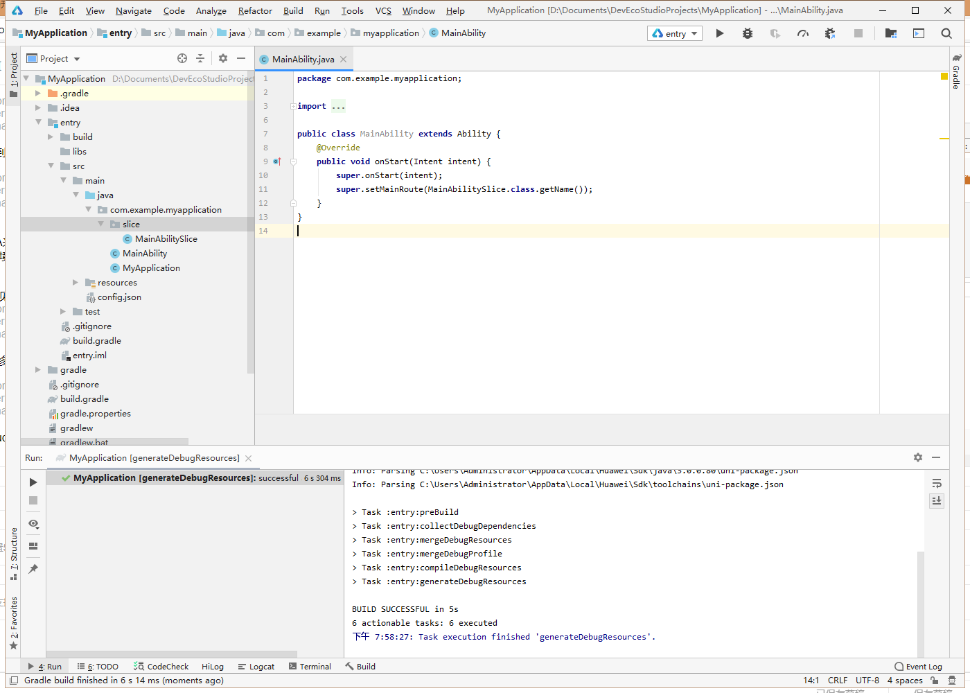Image resolution: width=970 pixels, height=693 pixels.
Task: Collapse the slice package
Action: click(100, 225)
